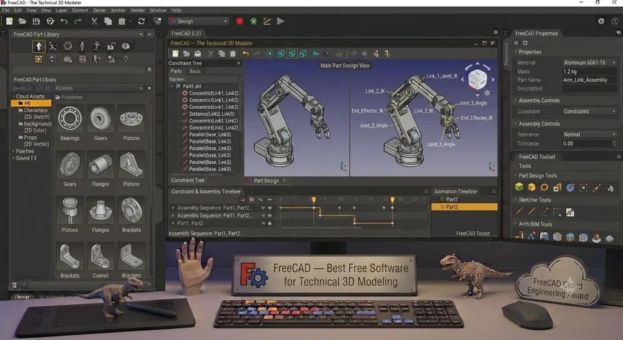Click the teal hexagon icon in the inner FreeCAD window toolbar
Image resolution: width=623 pixels, height=340 pixels.
click(270, 54)
